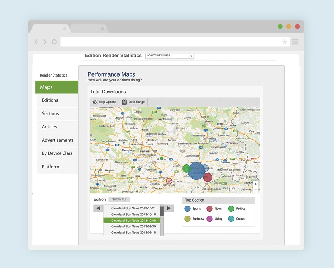Click the green window control dot
The width and height of the screenshot is (334, 268).
pos(280,26)
